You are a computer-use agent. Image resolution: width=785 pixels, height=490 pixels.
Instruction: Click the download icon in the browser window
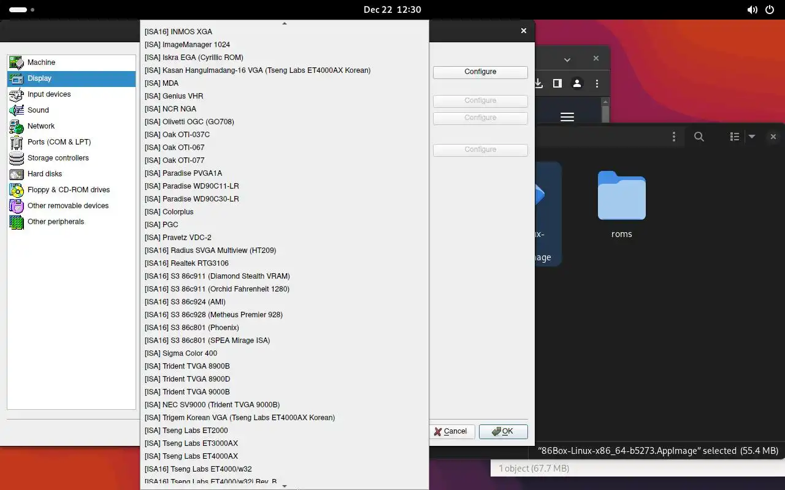coord(538,83)
